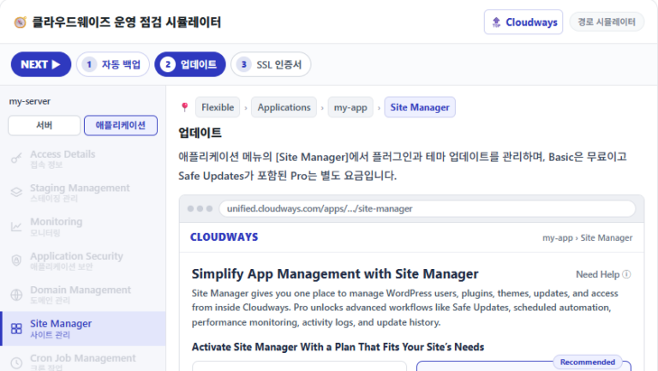The height and width of the screenshot is (371, 658).
Task: Select step 1 자동 백업 tab
Action: tap(113, 64)
